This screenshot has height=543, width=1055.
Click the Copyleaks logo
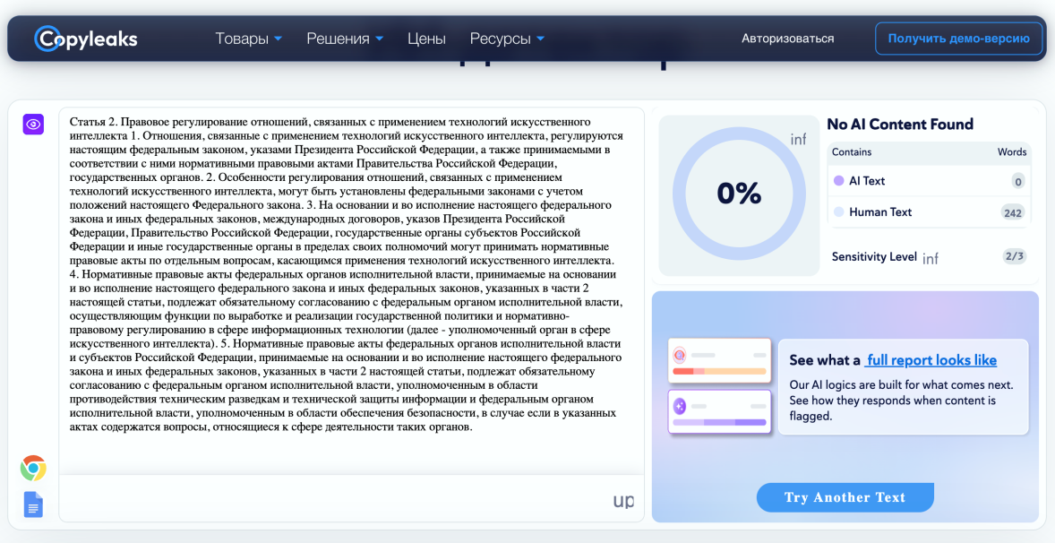coord(86,39)
